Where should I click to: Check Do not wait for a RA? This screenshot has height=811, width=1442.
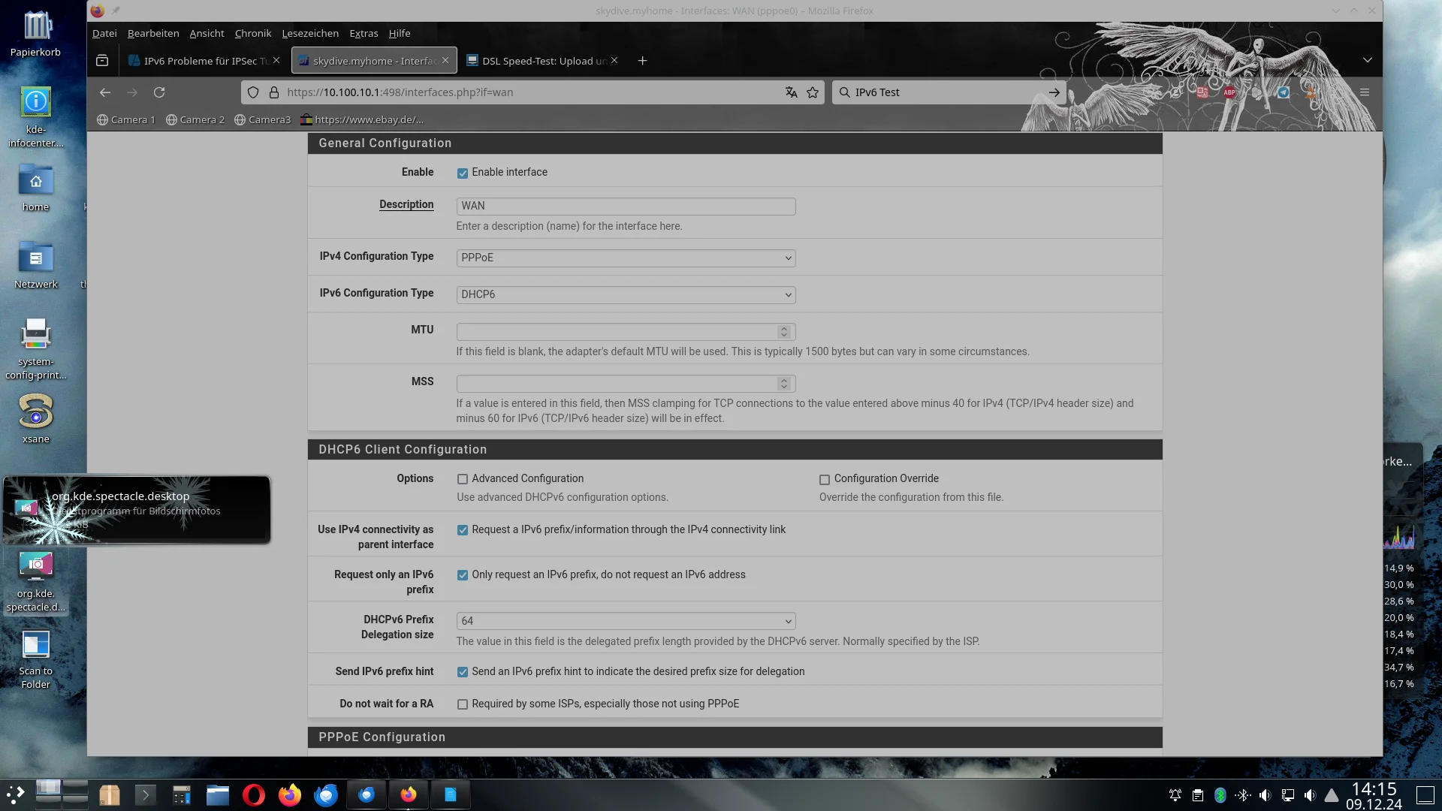[463, 704]
